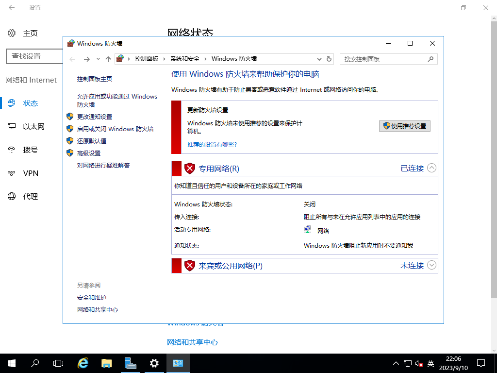The image size is (497, 373).
Task: Select 拨号 in Settings sidebar
Action: tap(32, 150)
